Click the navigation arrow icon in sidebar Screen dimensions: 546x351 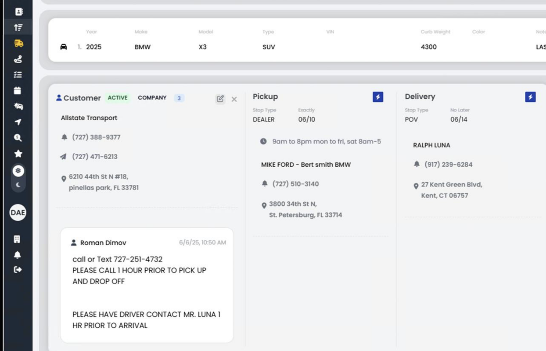coord(18,122)
